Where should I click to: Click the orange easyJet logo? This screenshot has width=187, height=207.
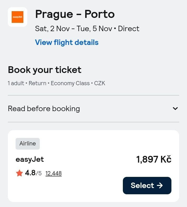point(17,17)
